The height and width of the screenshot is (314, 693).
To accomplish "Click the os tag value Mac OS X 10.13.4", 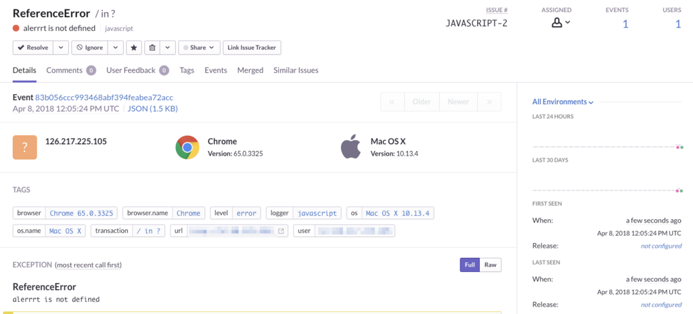I will tap(398, 213).
